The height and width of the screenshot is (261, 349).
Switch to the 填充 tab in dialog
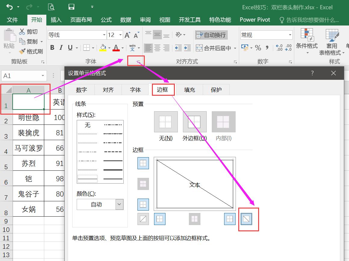(190, 89)
